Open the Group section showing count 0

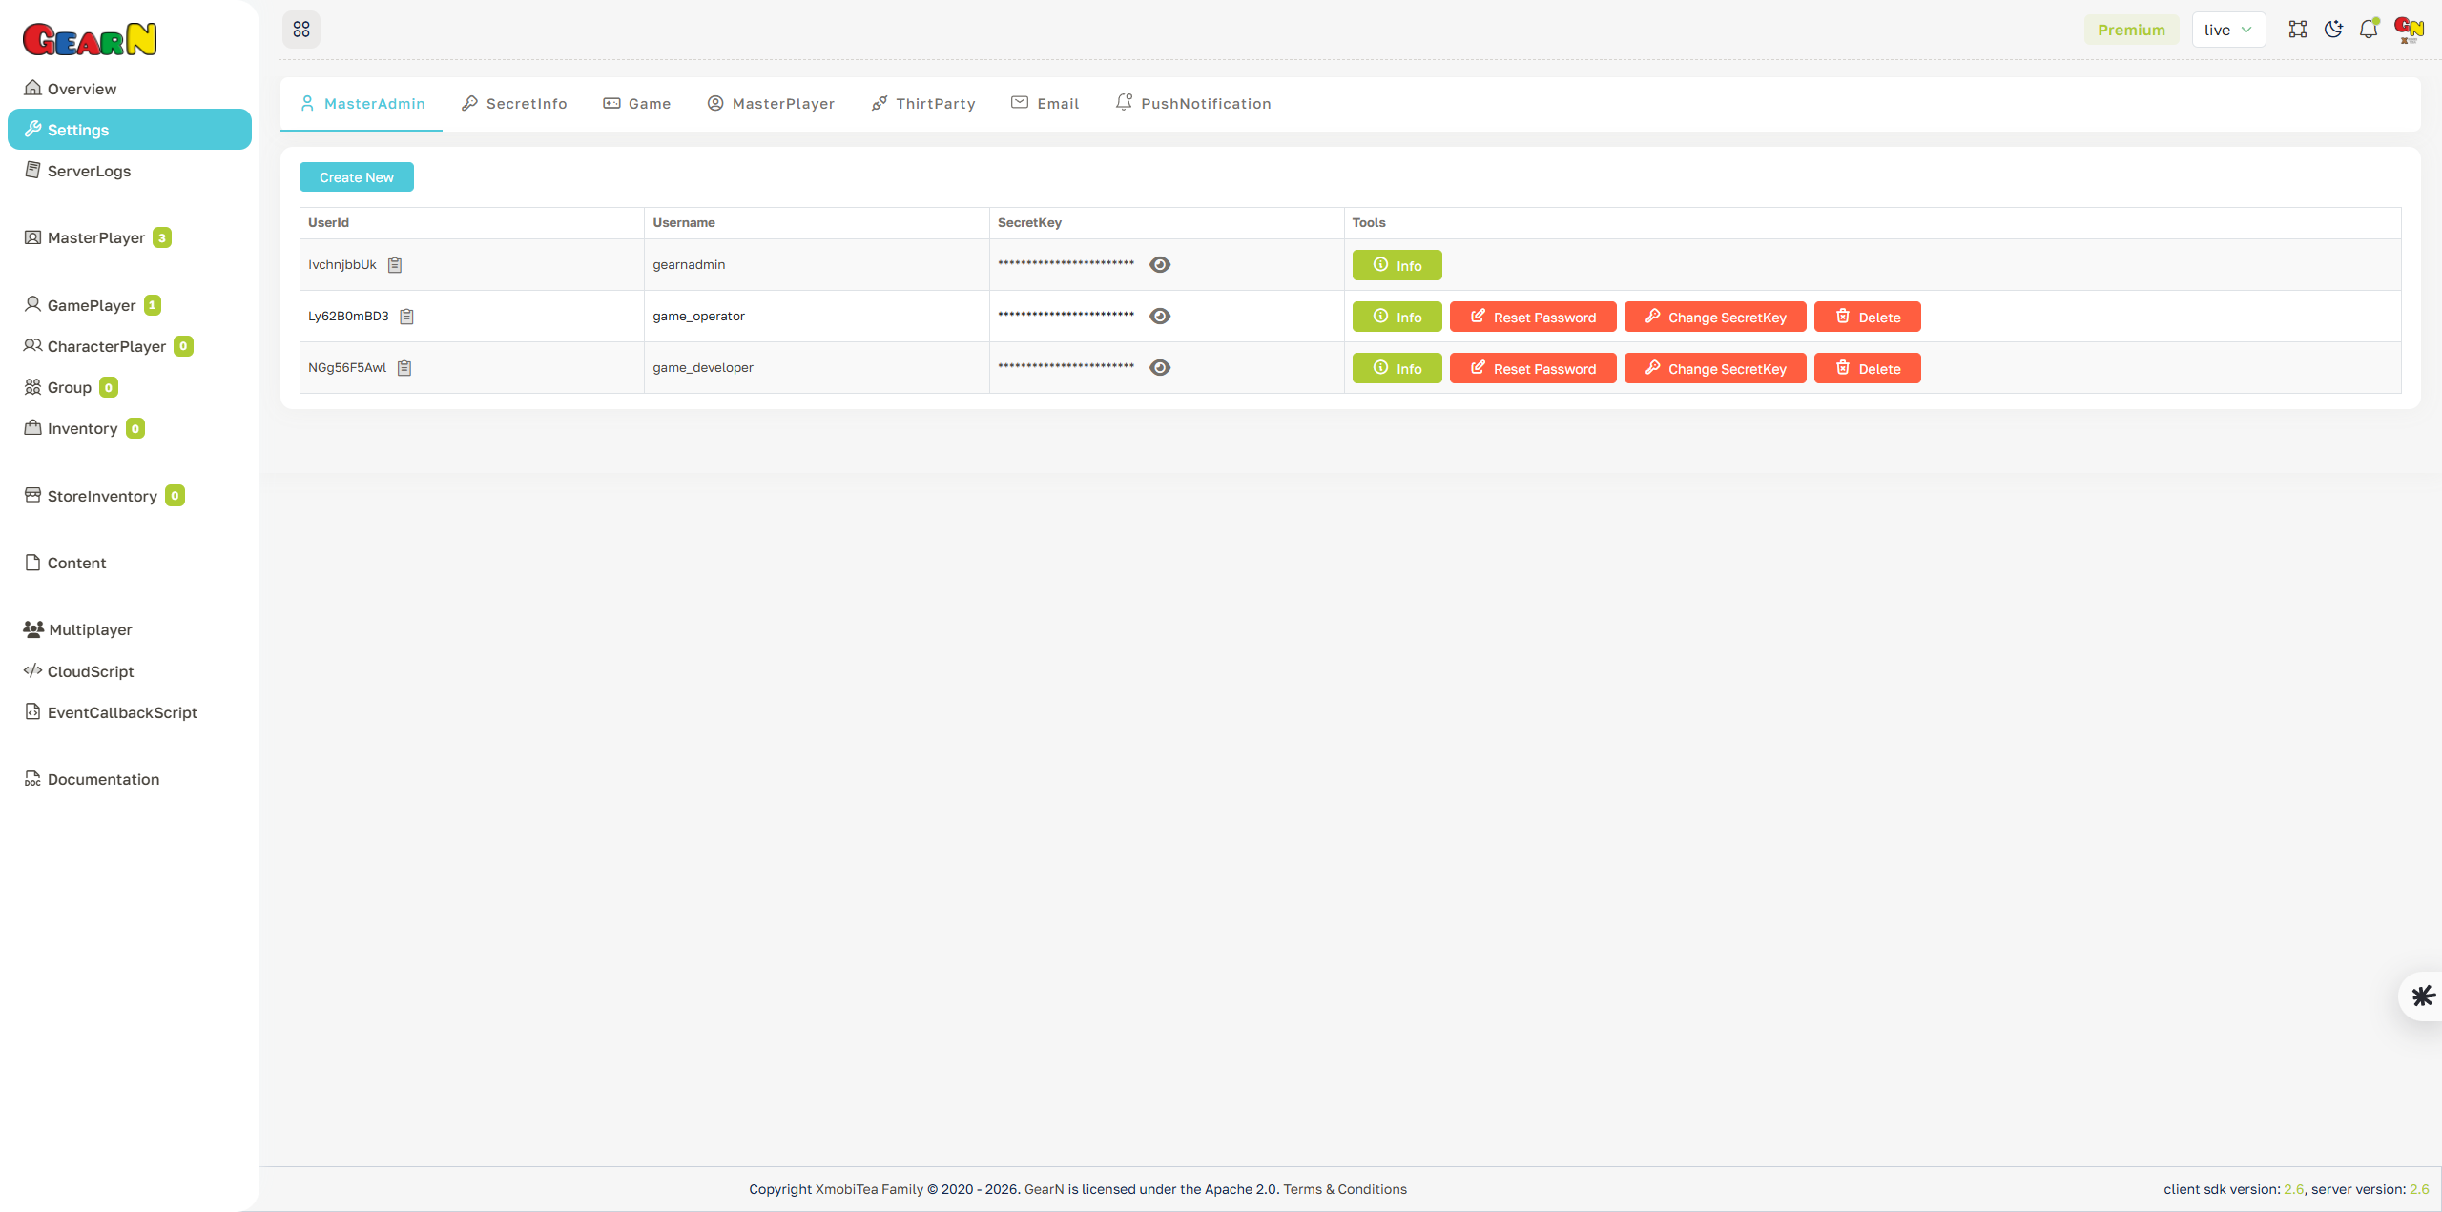[70, 387]
